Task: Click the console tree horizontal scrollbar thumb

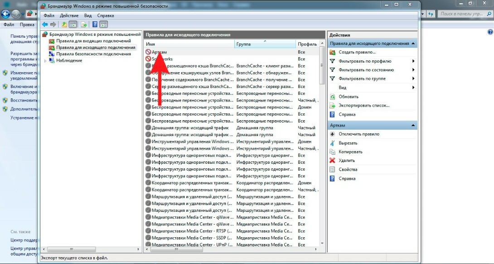Action: 72,249
